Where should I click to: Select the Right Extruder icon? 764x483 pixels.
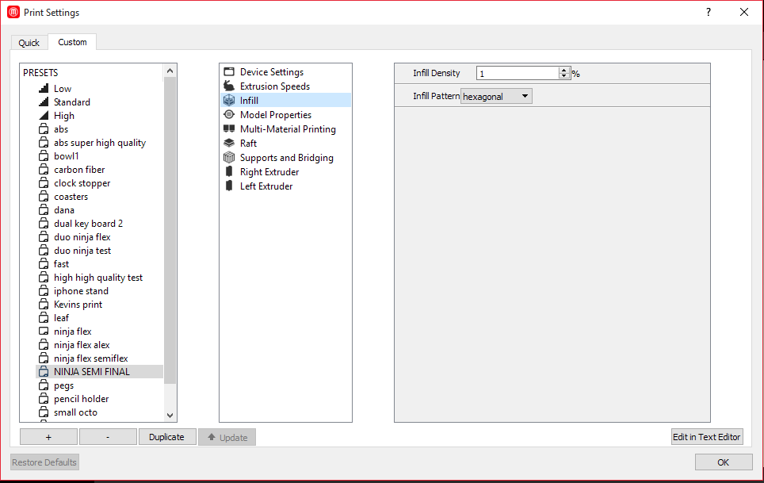[229, 172]
